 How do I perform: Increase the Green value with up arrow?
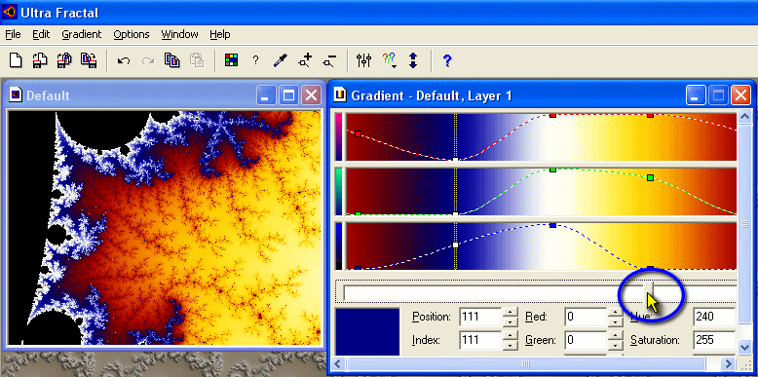coord(615,335)
